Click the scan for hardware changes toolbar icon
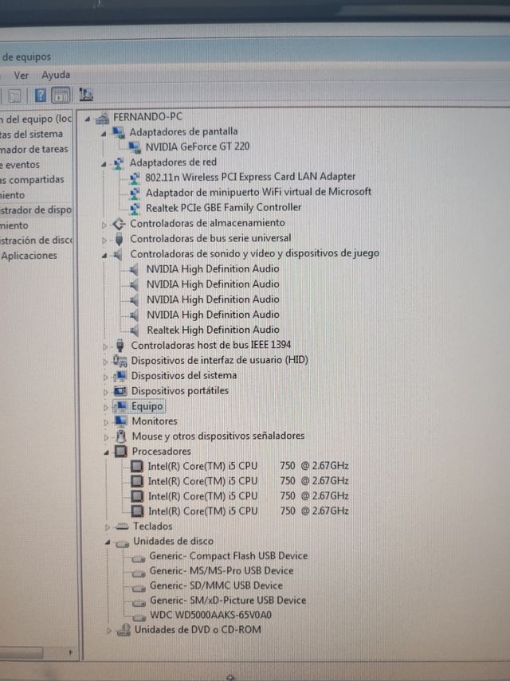 (85, 94)
